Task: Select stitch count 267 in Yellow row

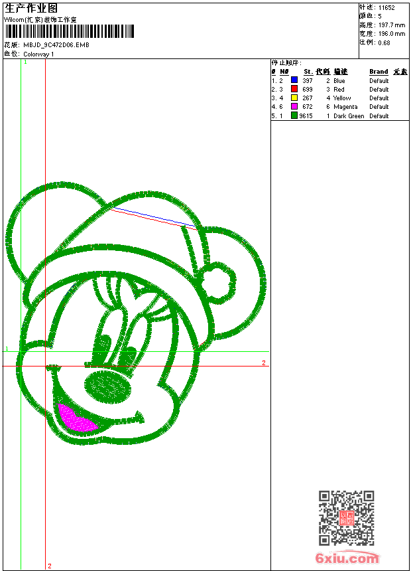Action: pos(308,98)
